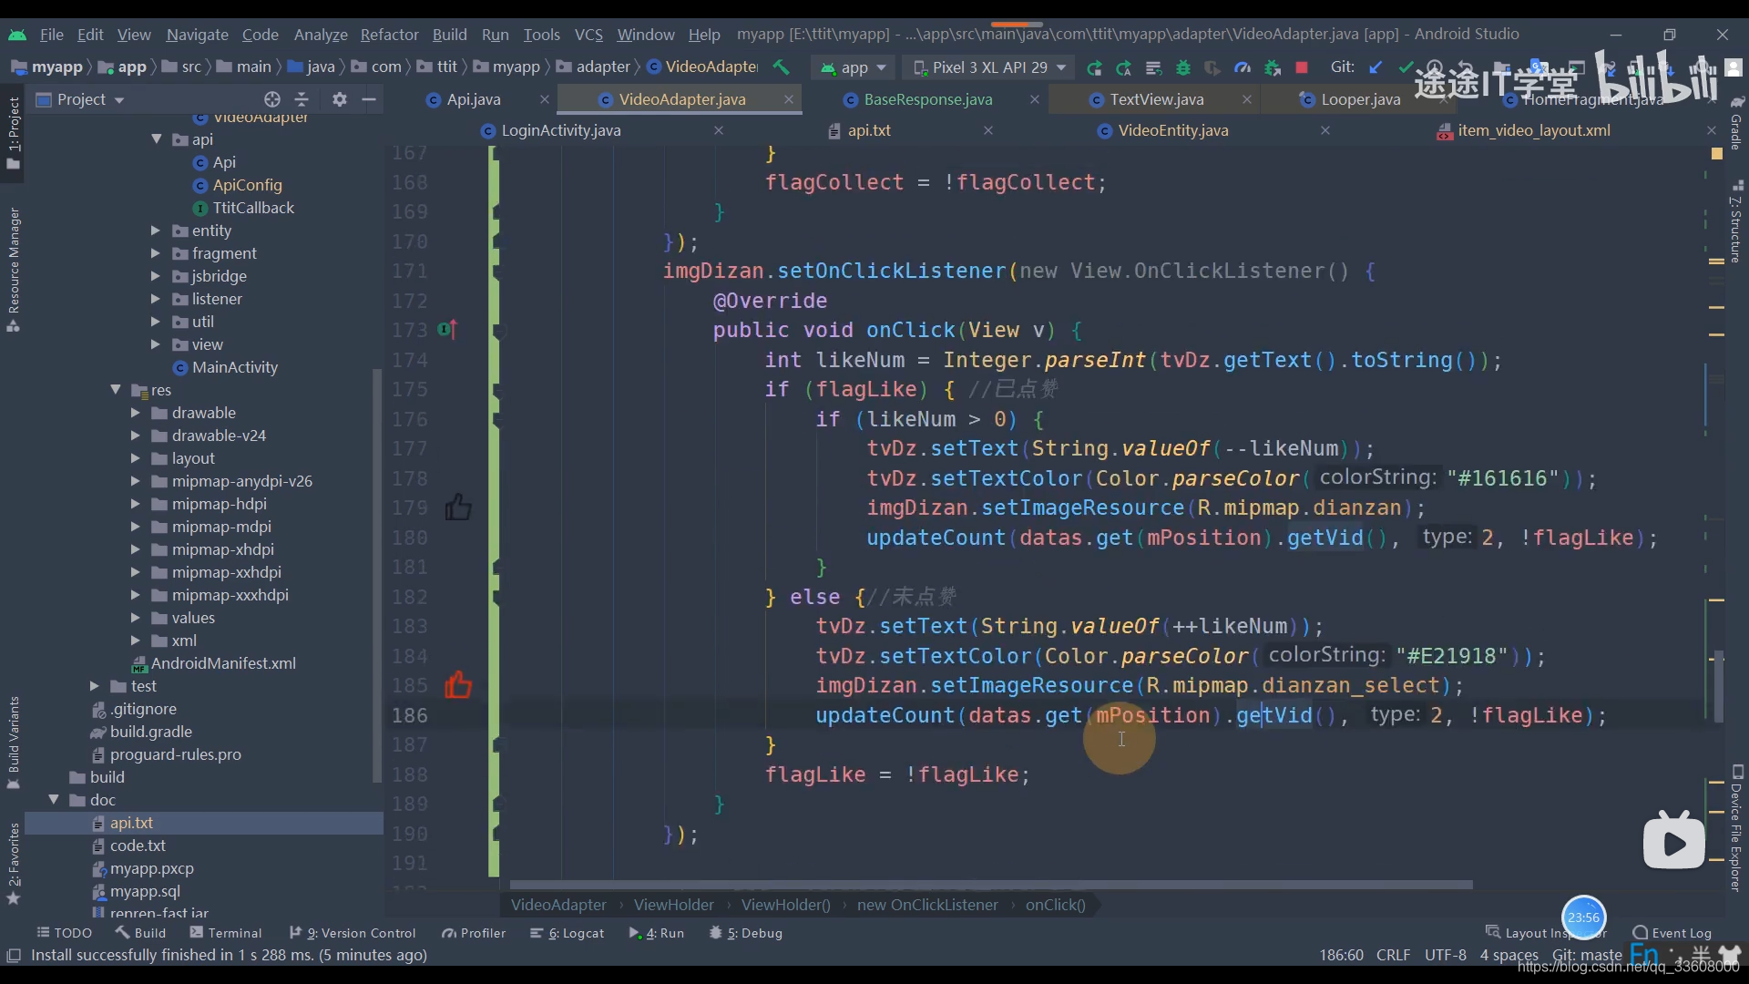Viewport: 1749px width, 984px height.
Task: Close the LoginActivity.java tab
Action: point(719,130)
